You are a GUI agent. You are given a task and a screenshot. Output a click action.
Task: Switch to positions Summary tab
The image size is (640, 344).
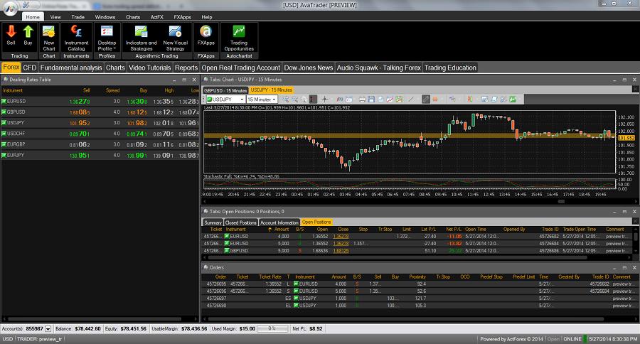[213, 222]
